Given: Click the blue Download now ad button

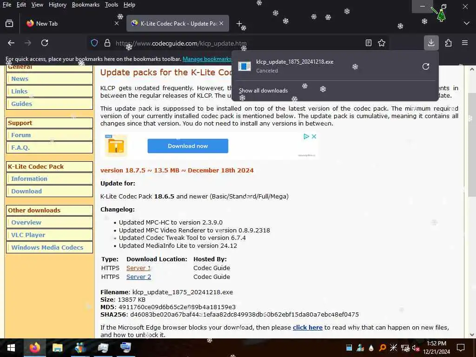Looking at the screenshot, I should click(x=188, y=146).
